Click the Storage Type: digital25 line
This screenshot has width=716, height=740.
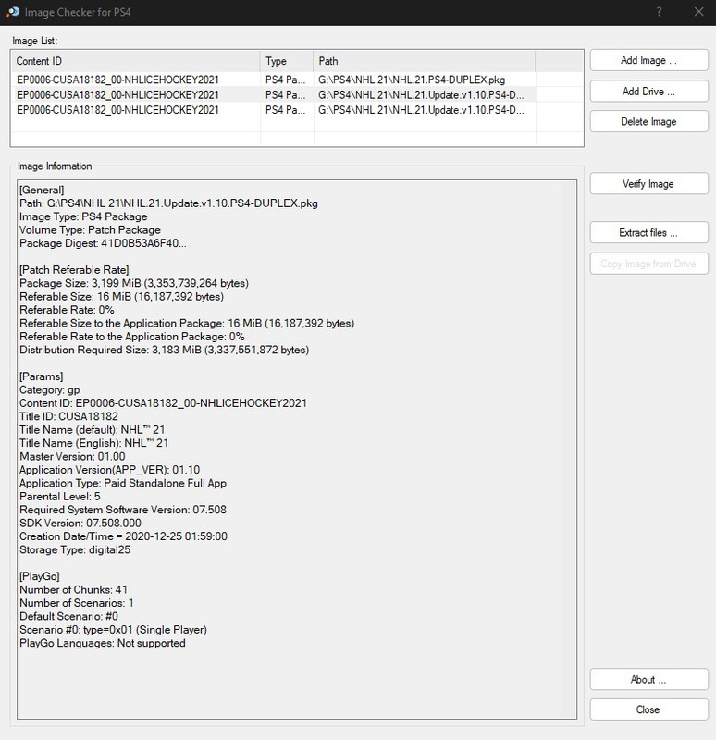click(x=75, y=549)
